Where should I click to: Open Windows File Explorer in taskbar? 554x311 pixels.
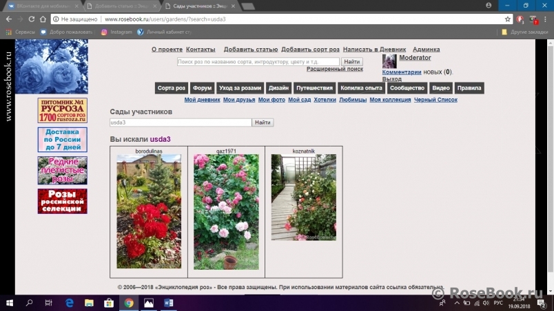pyautogui.click(x=90, y=303)
